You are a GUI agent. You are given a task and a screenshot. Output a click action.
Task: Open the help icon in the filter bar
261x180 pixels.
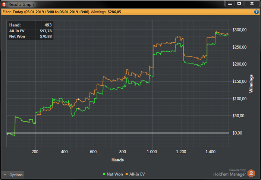[257, 12]
